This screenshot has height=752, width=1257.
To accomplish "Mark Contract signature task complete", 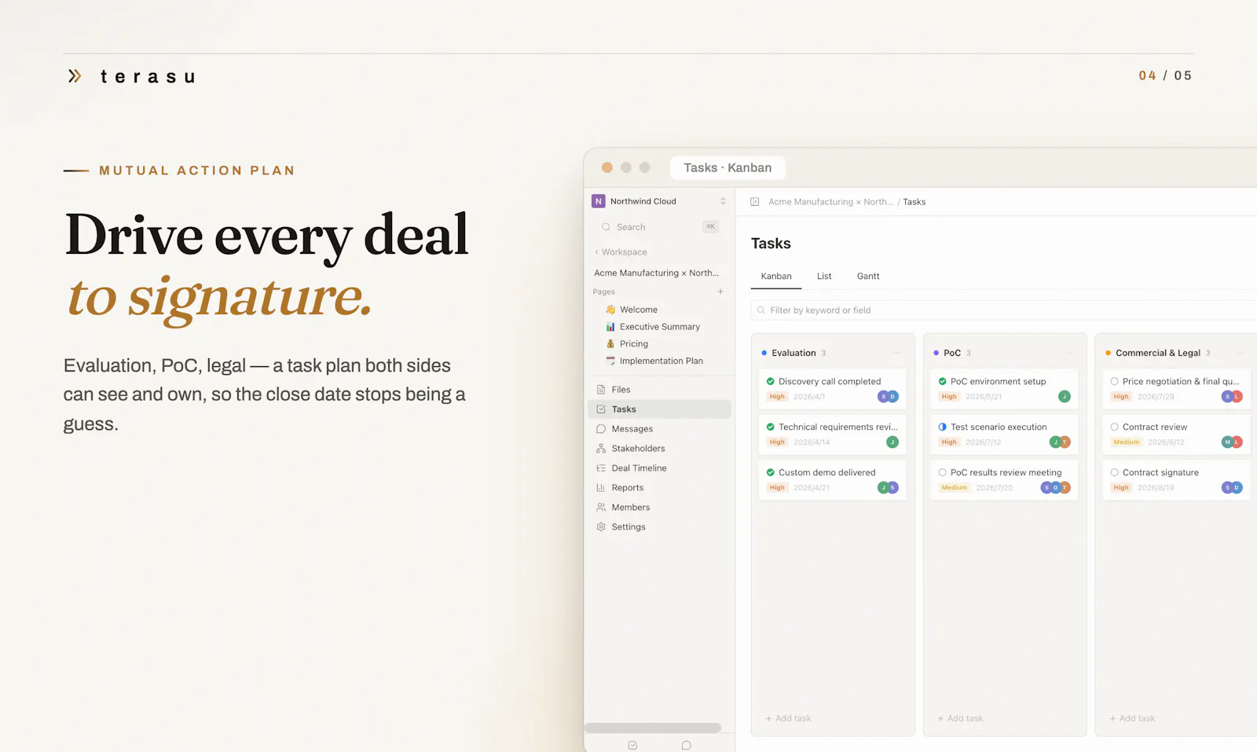I will tap(1114, 473).
